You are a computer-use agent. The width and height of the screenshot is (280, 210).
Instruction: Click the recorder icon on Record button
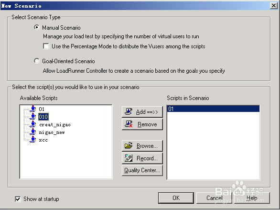(129, 158)
